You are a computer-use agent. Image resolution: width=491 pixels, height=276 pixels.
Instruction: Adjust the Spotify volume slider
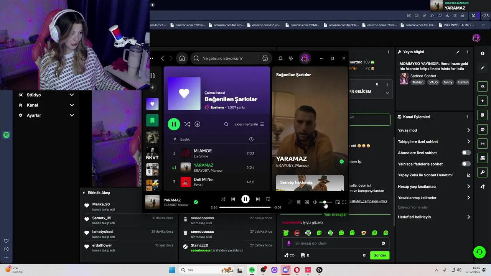coord(326,202)
